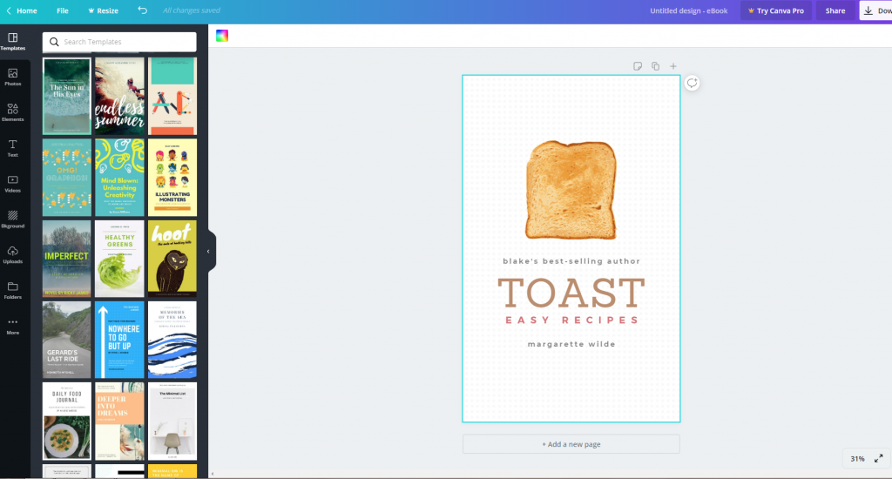Open the Text sidebar panel
The image size is (892, 479).
[12, 148]
